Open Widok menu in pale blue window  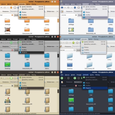[x=72, y=39]
